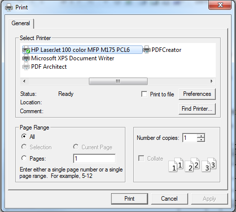The height and width of the screenshot is (212, 236).
Task: Click the printer list left scroll arrow
Action: tap(24, 81)
